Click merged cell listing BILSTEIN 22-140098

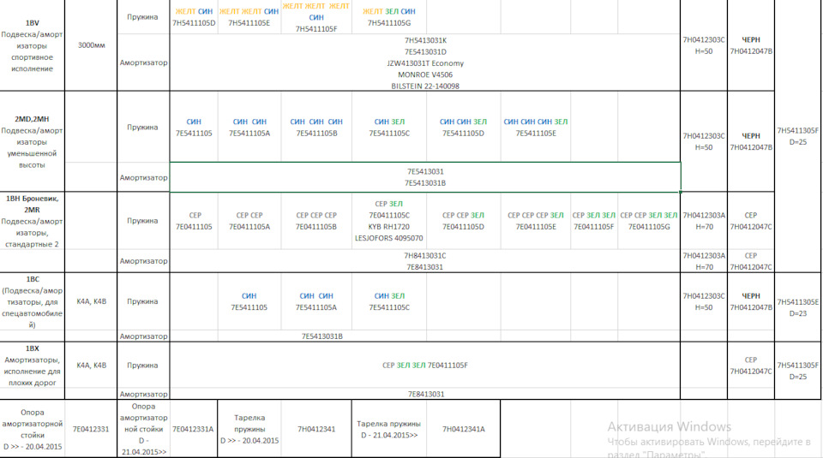click(x=425, y=62)
